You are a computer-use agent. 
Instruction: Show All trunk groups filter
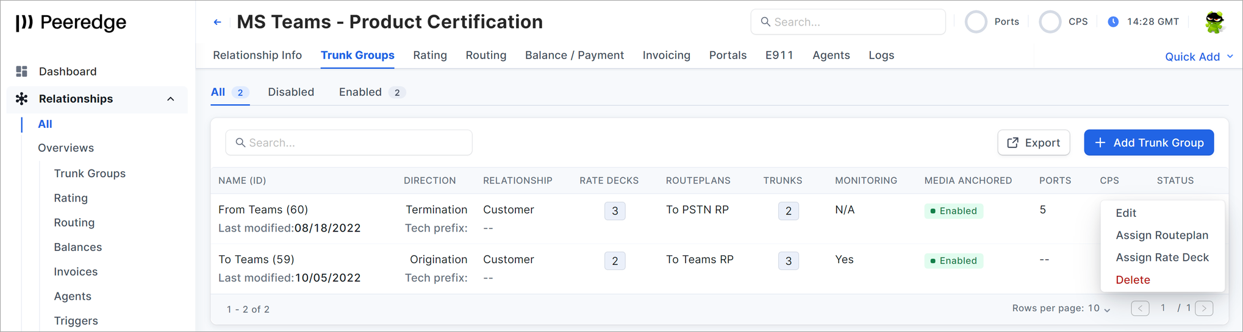click(x=229, y=92)
